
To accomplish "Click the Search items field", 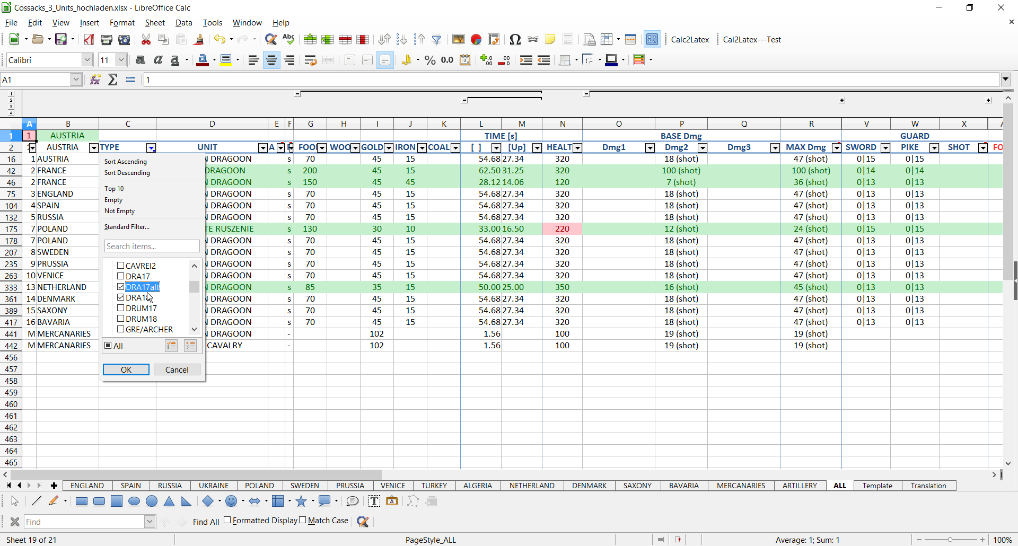I will (x=152, y=246).
